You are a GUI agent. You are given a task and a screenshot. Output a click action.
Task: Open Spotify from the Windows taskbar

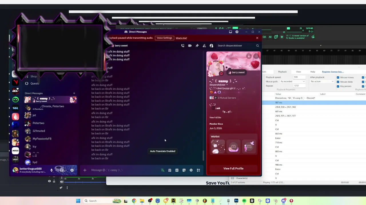(244, 201)
